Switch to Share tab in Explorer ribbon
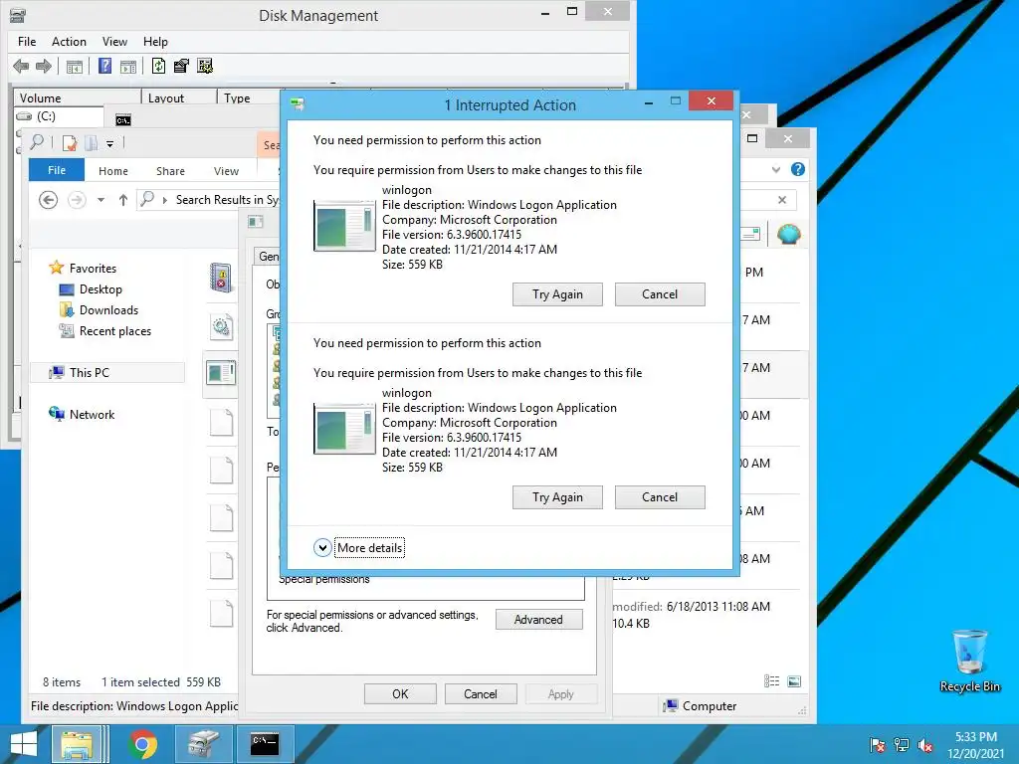Screen dimensions: 1019x764 click(x=170, y=171)
